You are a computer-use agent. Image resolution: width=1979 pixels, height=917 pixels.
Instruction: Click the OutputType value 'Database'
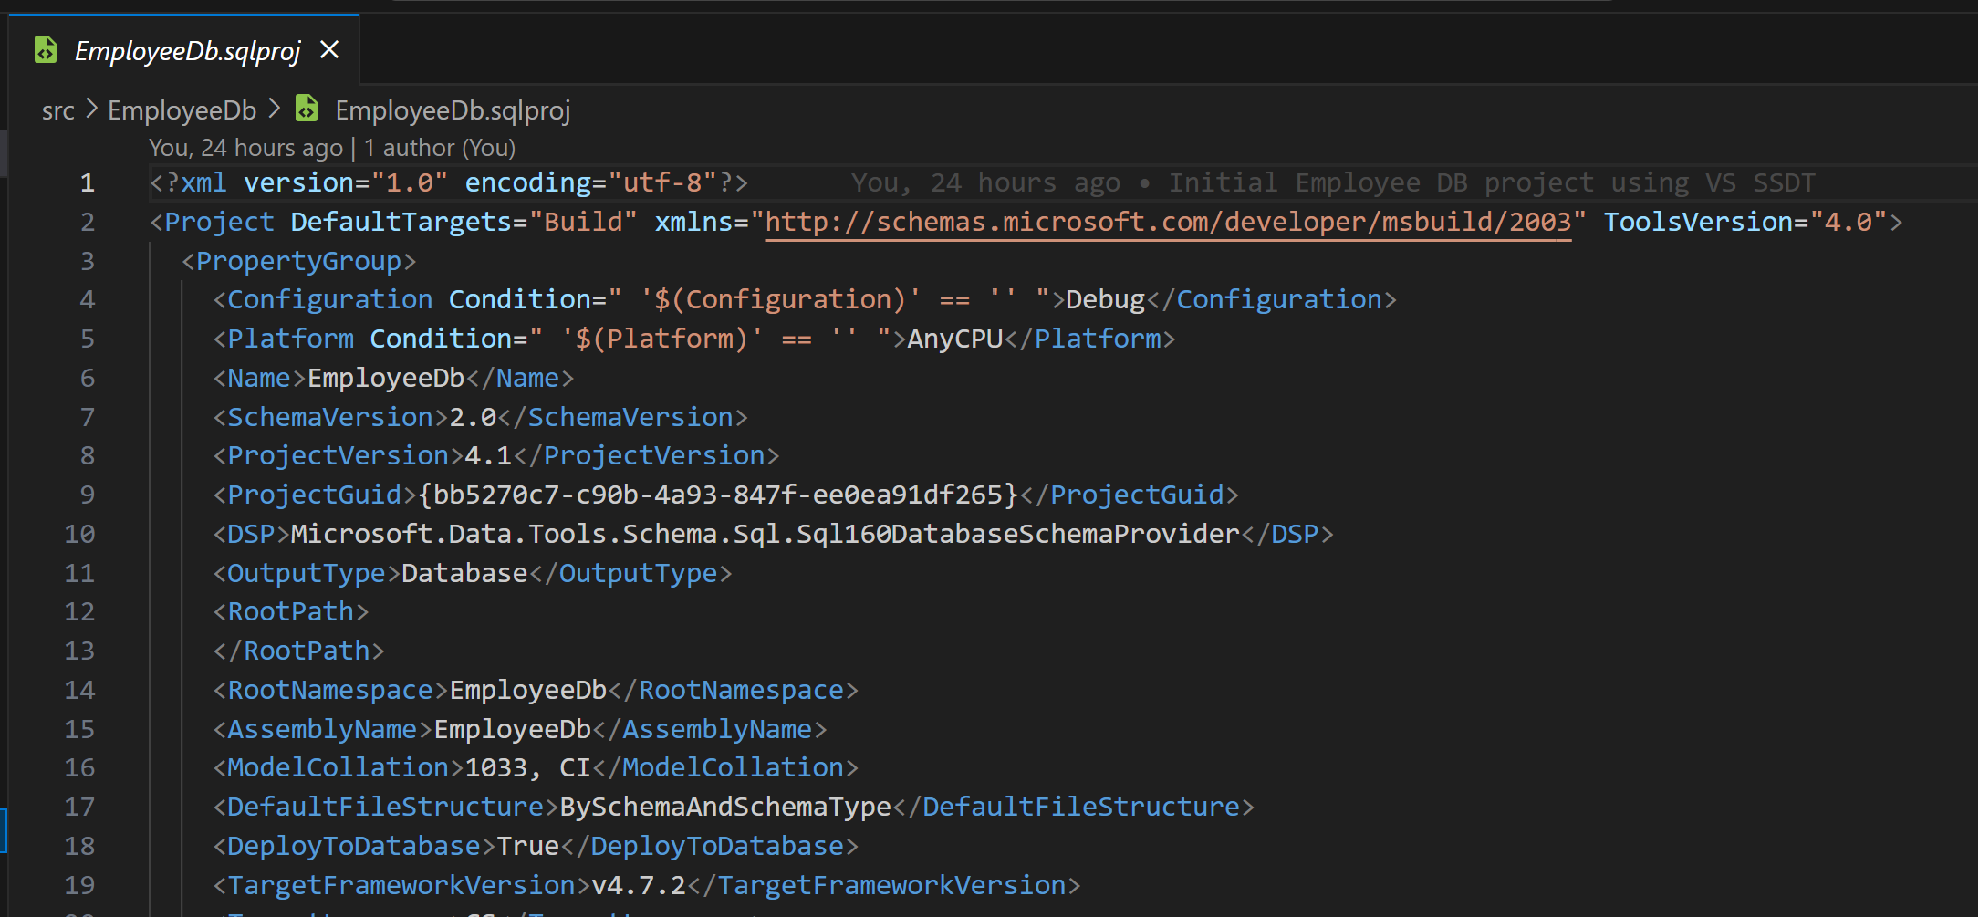pyautogui.click(x=464, y=573)
